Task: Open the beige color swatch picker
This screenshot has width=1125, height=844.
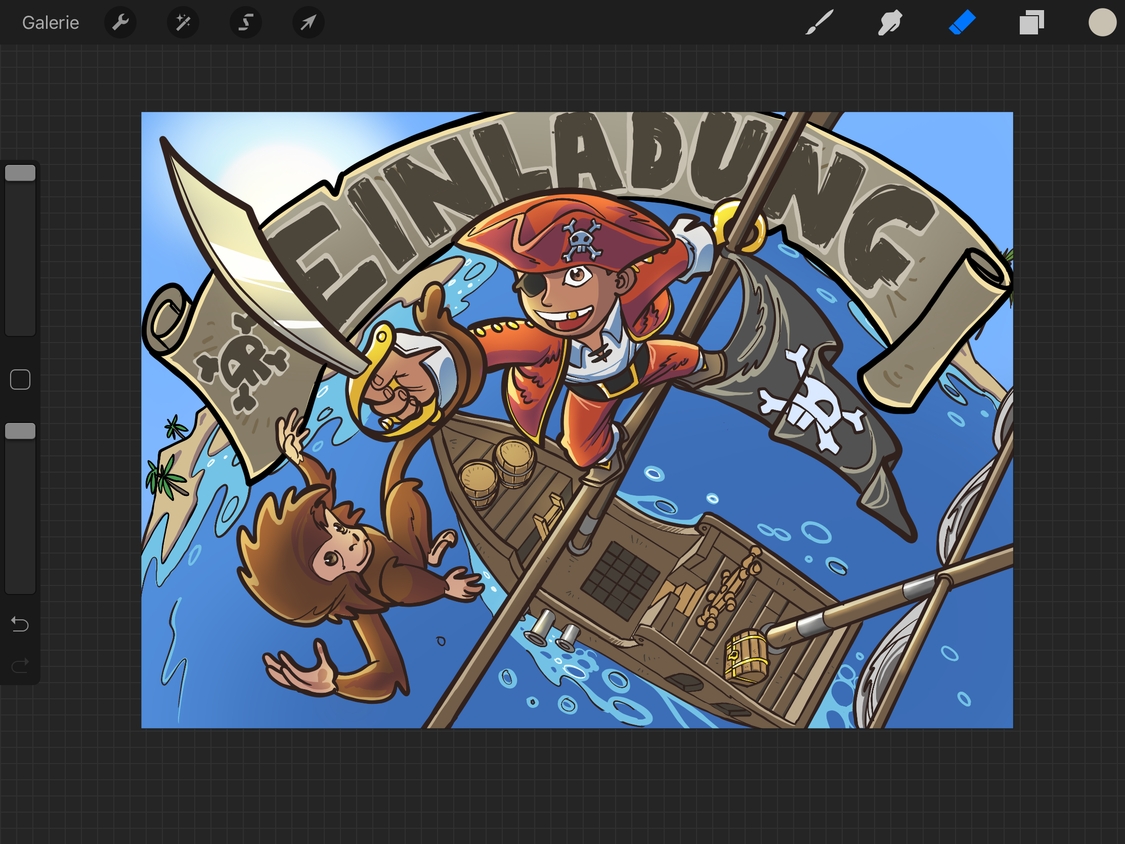Action: click(1102, 22)
